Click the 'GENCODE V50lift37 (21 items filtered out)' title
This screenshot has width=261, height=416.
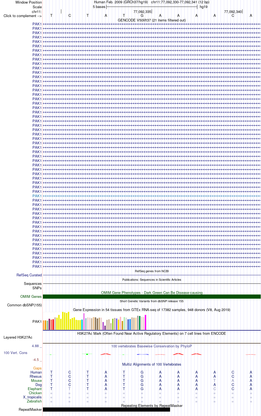click(x=152, y=20)
